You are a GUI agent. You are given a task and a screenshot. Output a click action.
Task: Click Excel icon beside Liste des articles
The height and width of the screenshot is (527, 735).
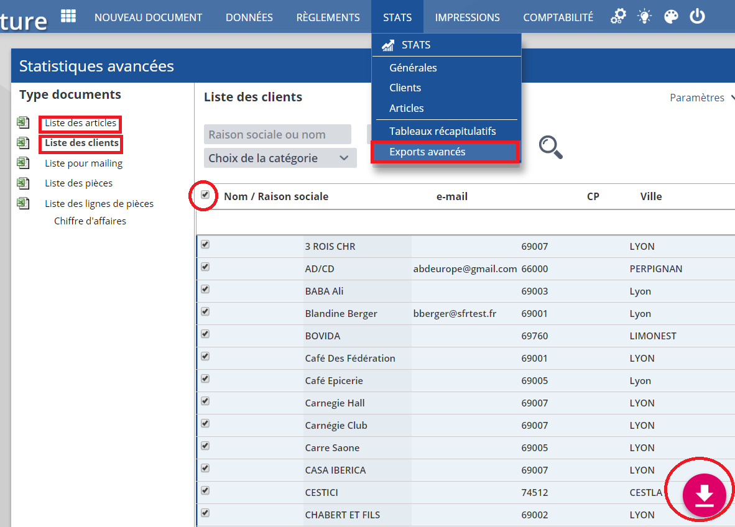[x=23, y=122]
